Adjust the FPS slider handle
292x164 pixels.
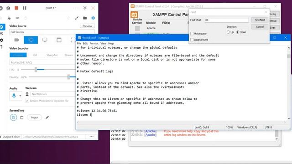pos(36,70)
